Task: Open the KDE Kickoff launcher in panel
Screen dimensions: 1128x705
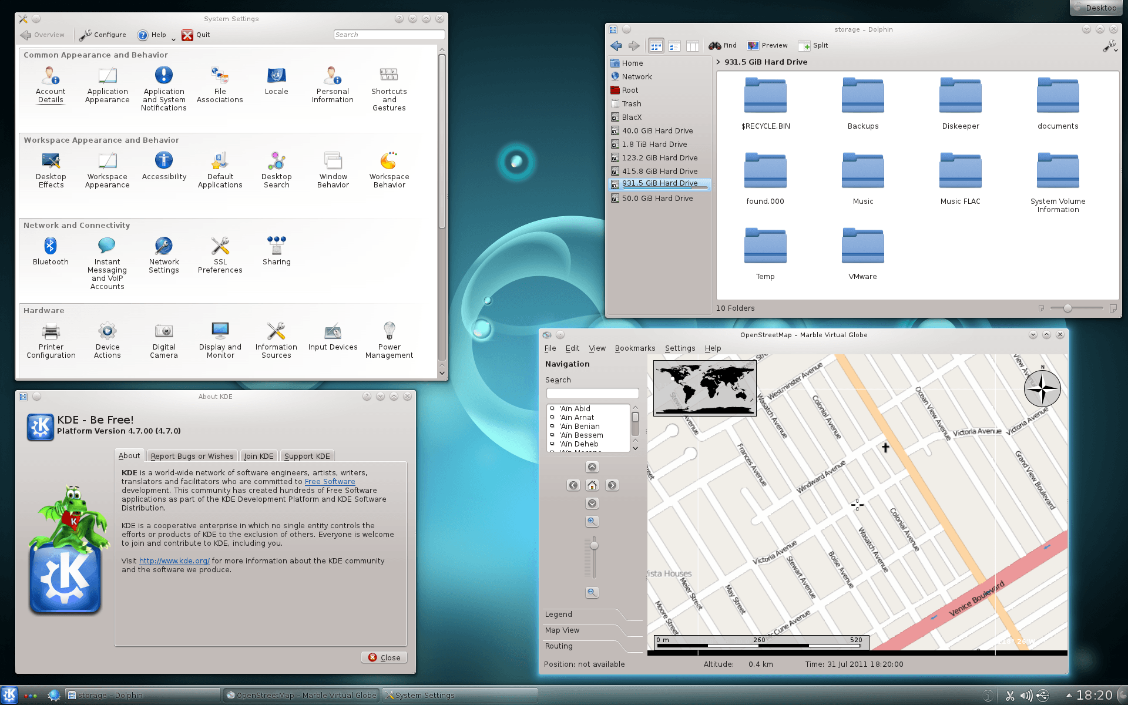Action: pos(9,695)
